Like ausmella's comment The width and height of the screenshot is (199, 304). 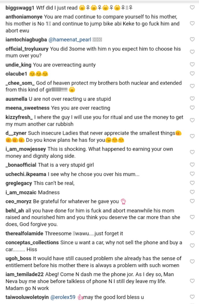point(192,99)
